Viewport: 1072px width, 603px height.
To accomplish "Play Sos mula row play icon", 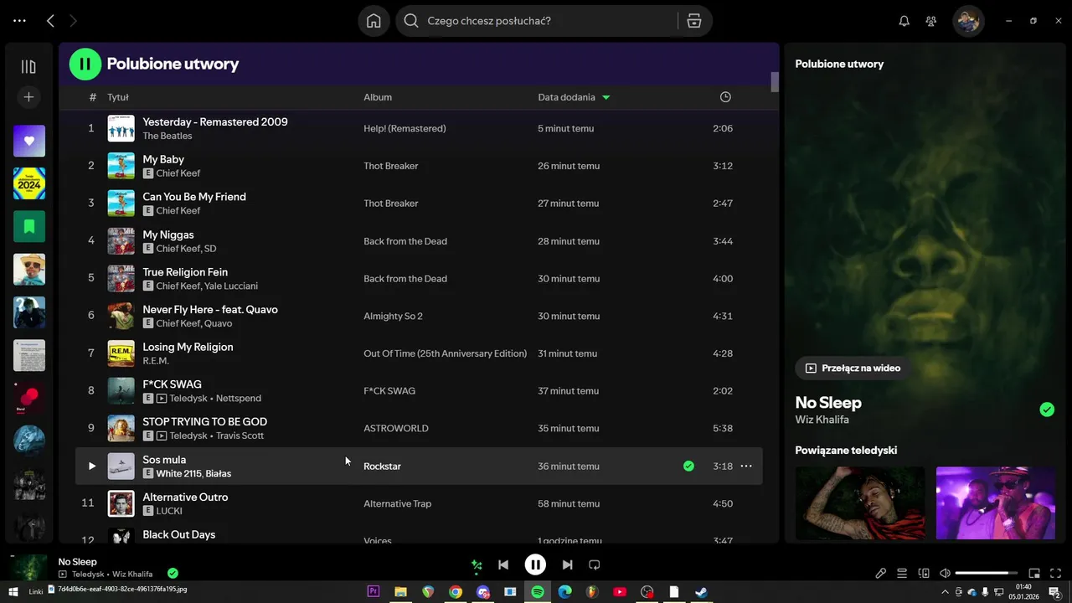I will (x=92, y=466).
